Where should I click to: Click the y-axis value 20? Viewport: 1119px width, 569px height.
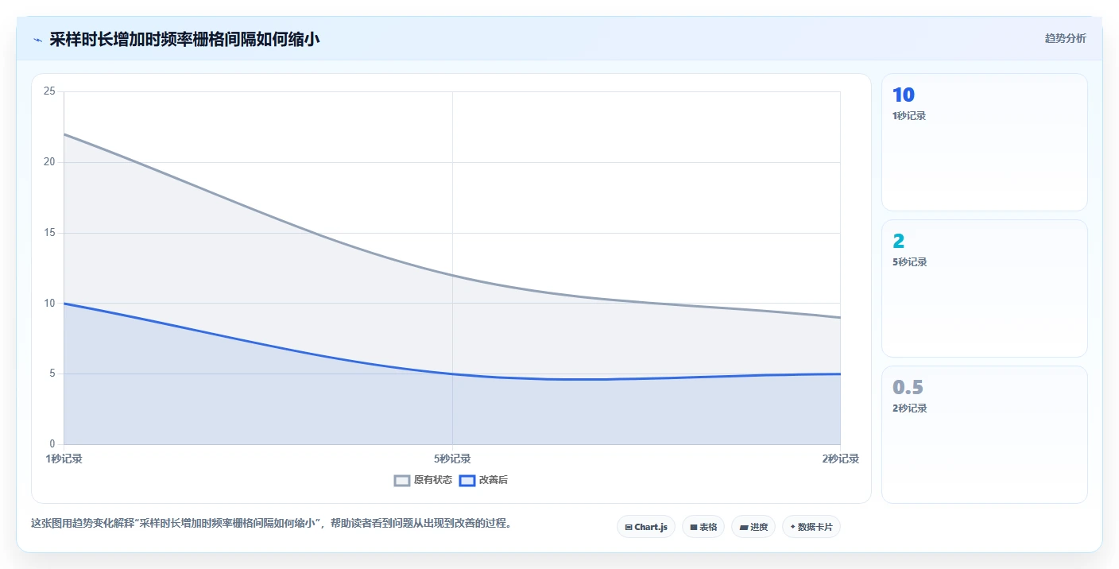pos(49,162)
